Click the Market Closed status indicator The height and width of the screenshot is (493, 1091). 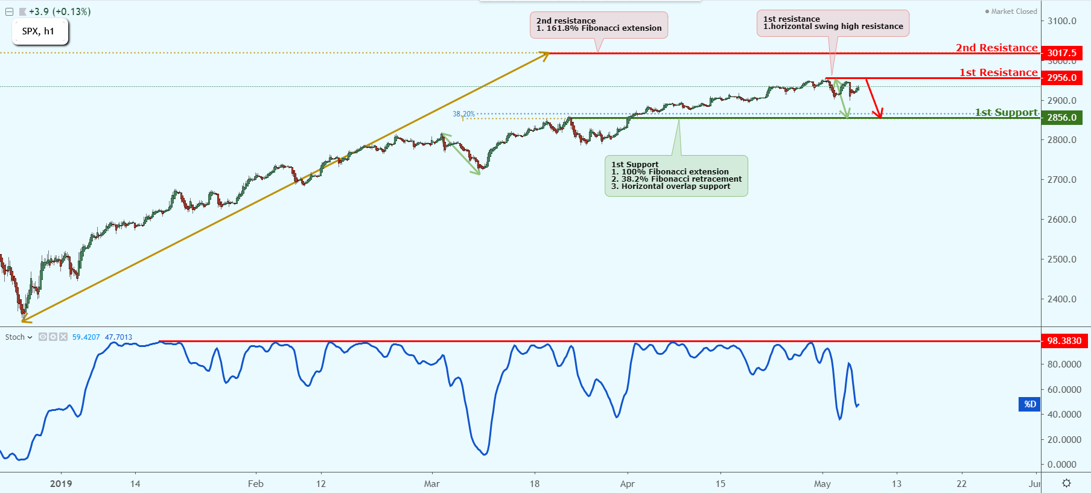[1011, 11]
